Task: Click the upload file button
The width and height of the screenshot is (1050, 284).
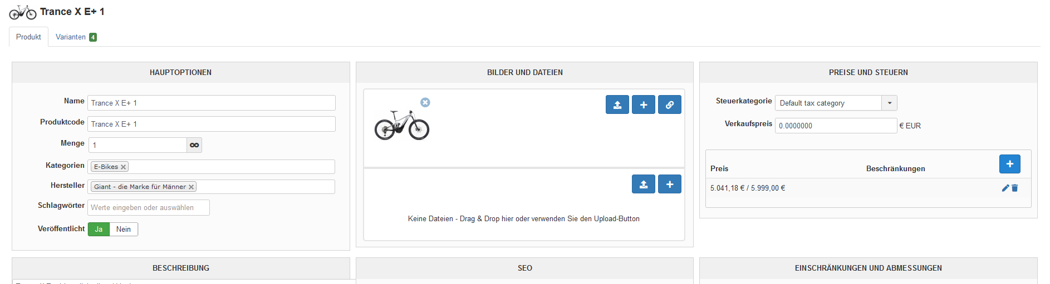Action: point(643,184)
